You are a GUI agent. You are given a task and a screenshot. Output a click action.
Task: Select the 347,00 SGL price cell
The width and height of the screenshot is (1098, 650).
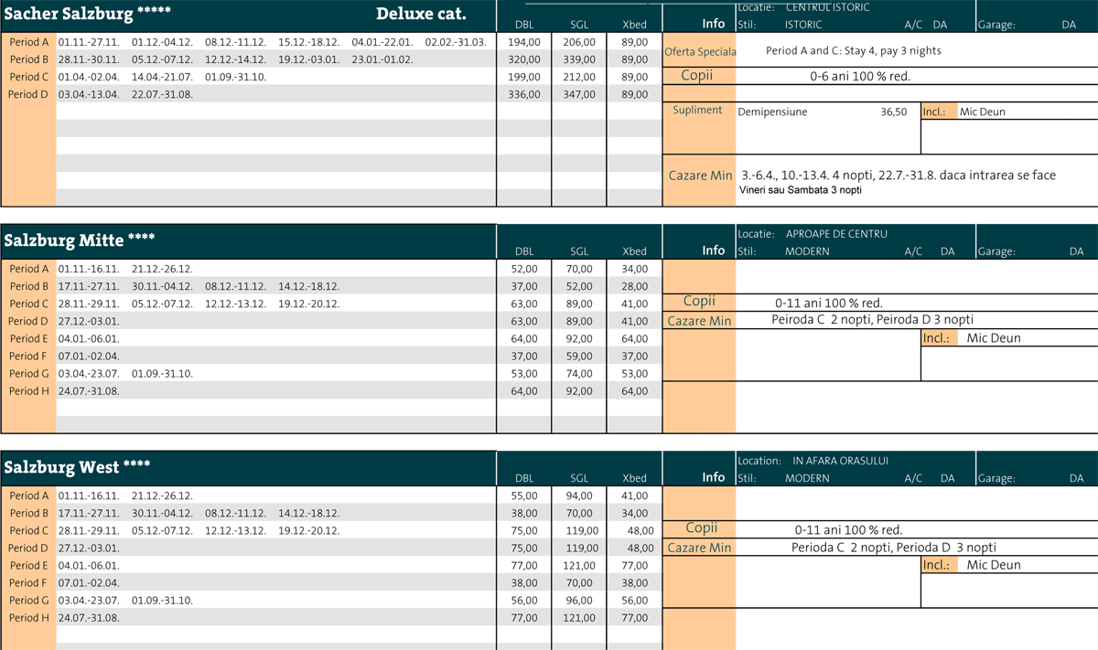(579, 94)
